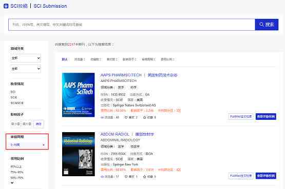This screenshot has height=189, width=285.
Task: Sort results by 浏览量
Action: pos(80,59)
